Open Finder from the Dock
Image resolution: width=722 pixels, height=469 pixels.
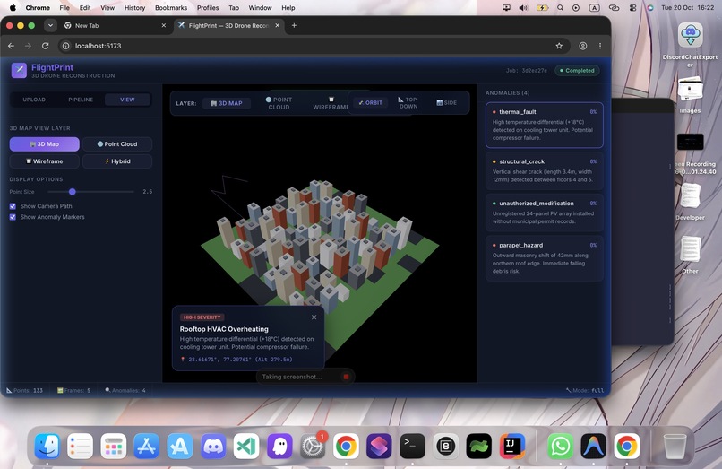47,446
